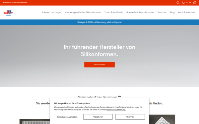The height and width of the screenshot is (124, 199).
Task: Open Einstellungen verwalten cookie settings
Action: 67,117
